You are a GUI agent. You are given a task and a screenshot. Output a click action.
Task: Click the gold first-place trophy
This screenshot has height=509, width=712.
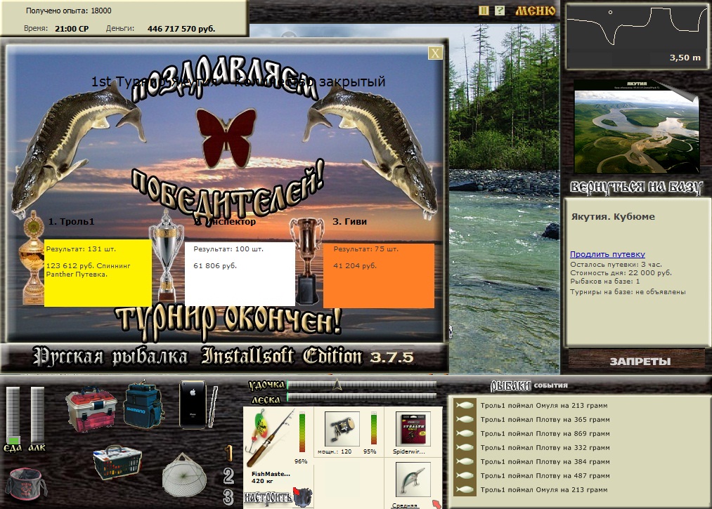click(32, 258)
